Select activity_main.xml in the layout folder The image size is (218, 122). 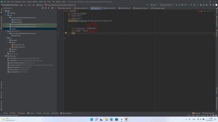(19, 45)
